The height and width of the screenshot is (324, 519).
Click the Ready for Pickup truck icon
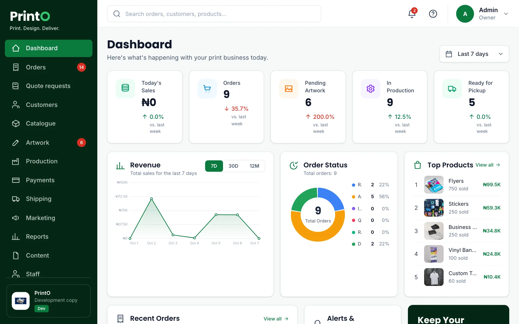[x=452, y=88]
